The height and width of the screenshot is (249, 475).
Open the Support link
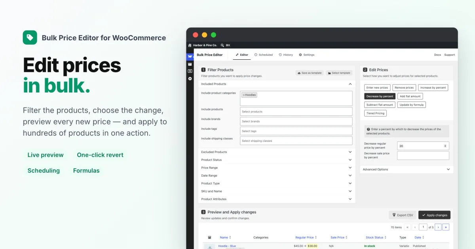click(449, 55)
